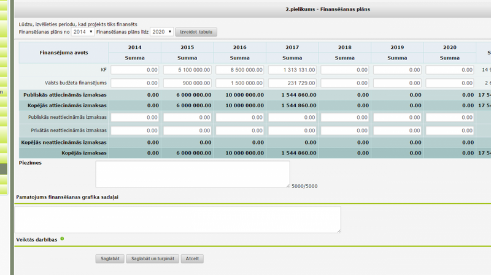Click the Izveidot tabulu button
The width and height of the screenshot is (491, 275).
pyautogui.click(x=196, y=32)
